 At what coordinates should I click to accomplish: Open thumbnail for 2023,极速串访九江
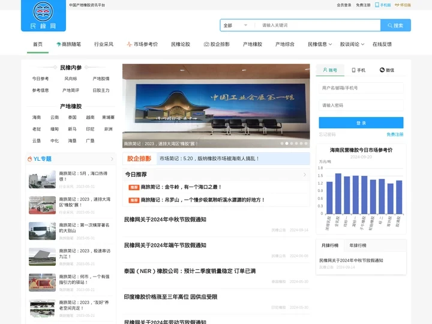click(x=42, y=257)
